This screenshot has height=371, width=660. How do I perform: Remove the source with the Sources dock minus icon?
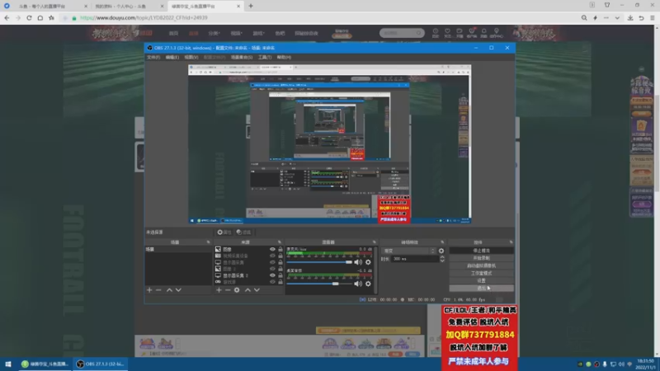click(x=228, y=290)
